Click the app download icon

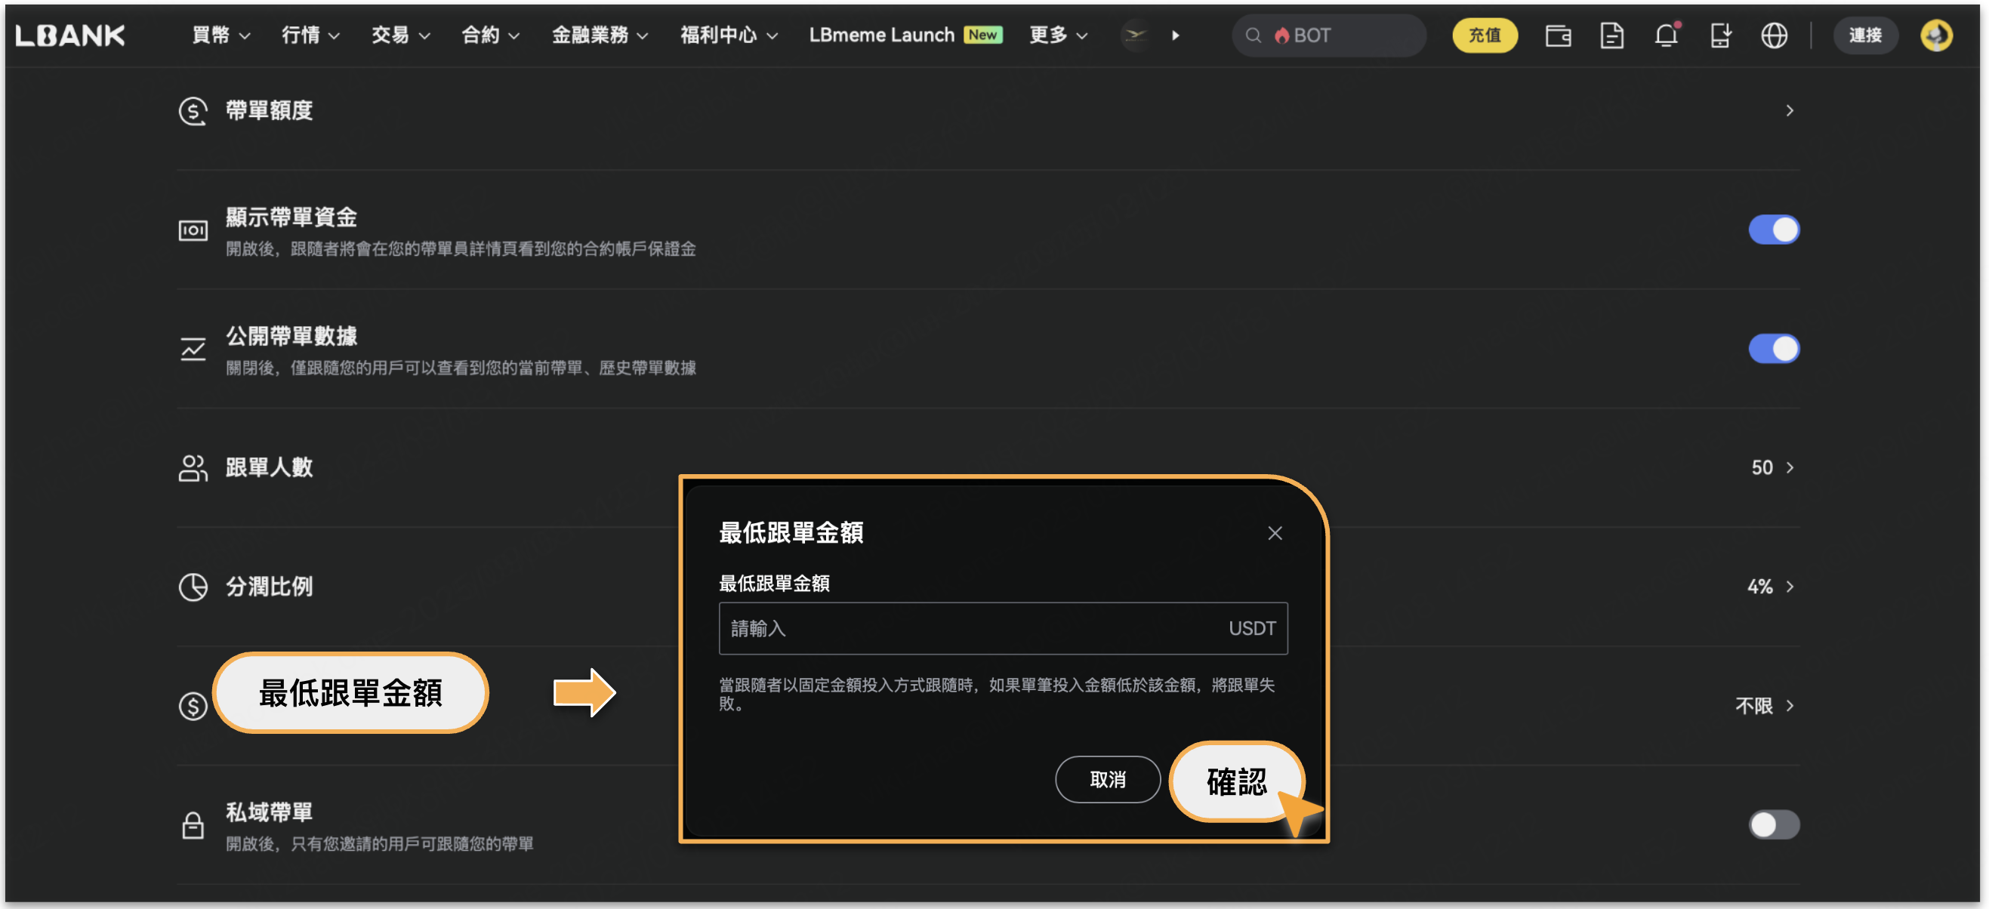[x=1720, y=35]
